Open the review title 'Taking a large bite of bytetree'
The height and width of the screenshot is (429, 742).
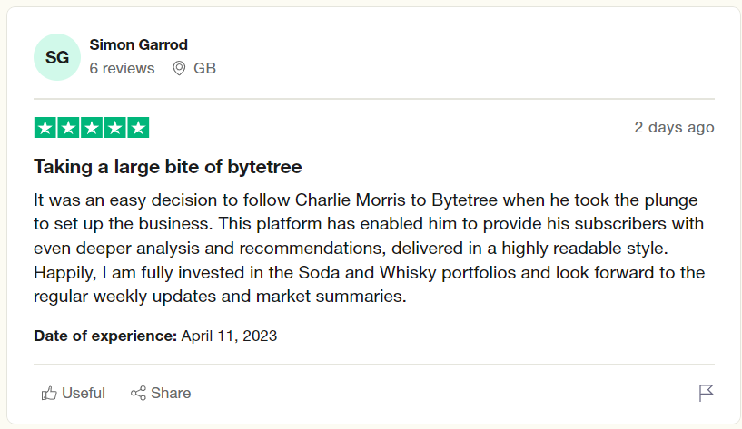[x=167, y=167]
